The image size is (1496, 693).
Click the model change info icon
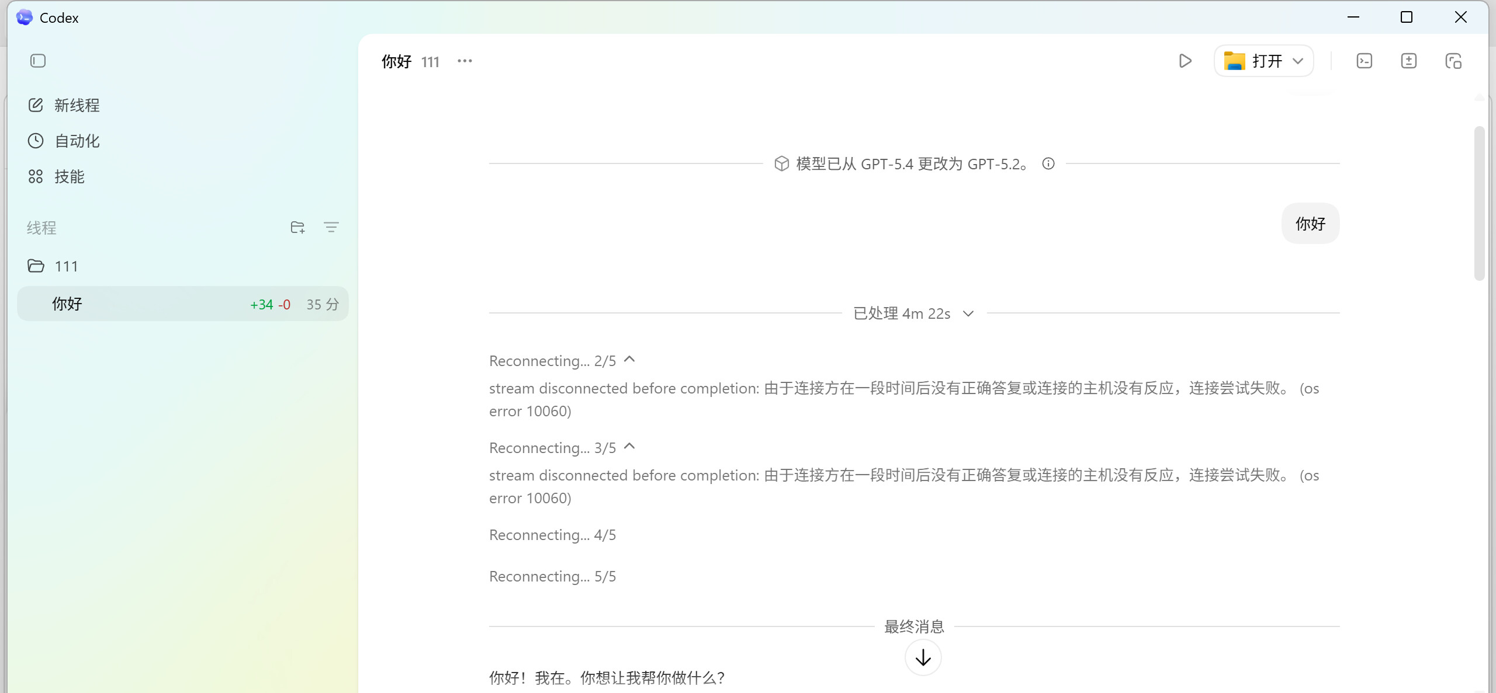point(1048,163)
